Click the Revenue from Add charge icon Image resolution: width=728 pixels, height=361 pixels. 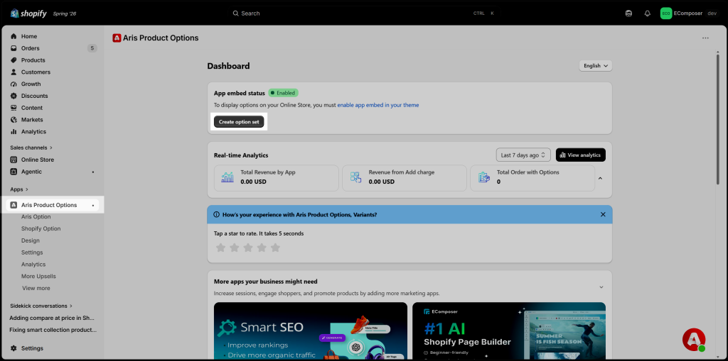tap(355, 177)
